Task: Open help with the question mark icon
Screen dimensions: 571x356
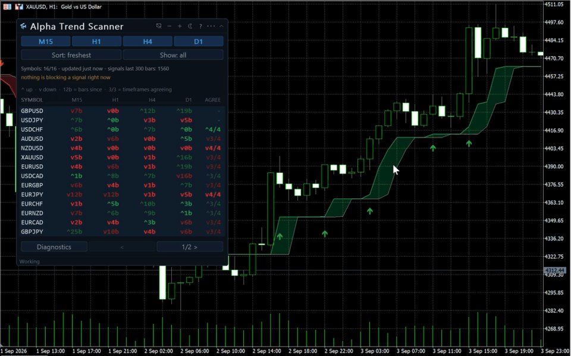Action: tap(200, 26)
